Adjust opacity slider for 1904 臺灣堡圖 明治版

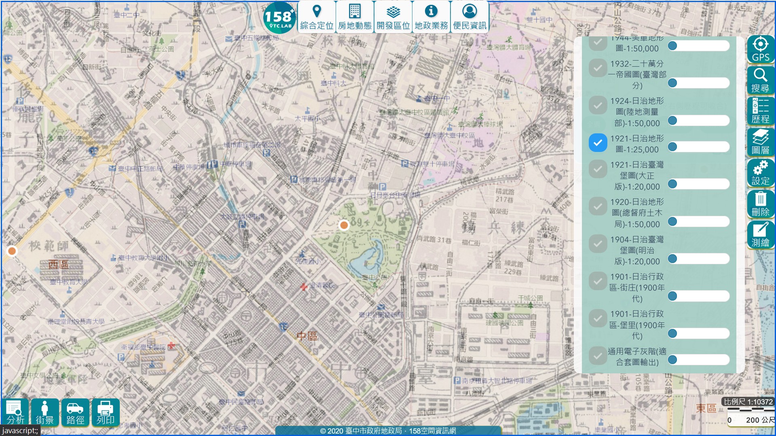(x=698, y=259)
